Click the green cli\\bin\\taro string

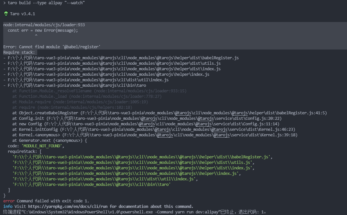pyautogui.click(x=92, y=185)
